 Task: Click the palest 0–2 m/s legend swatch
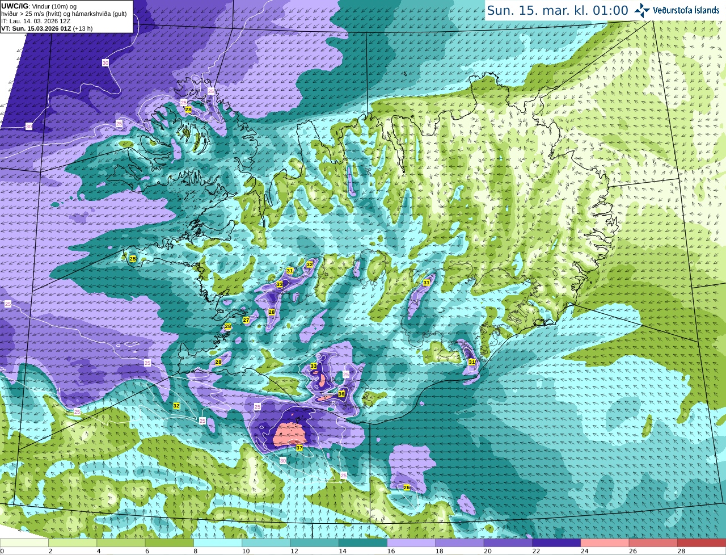24,543
